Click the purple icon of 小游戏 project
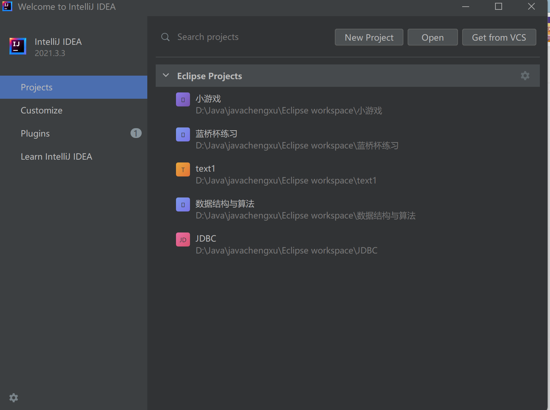550x410 pixels. [183, 99]
